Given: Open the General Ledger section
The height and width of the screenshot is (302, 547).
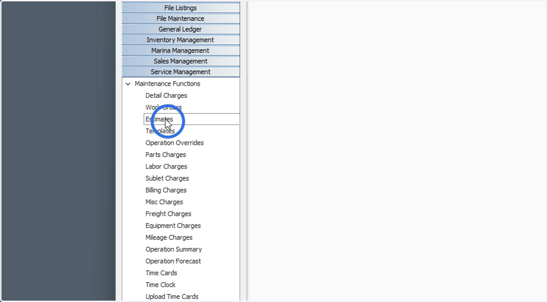Looking at the screenshot, I should pos(181,29).
